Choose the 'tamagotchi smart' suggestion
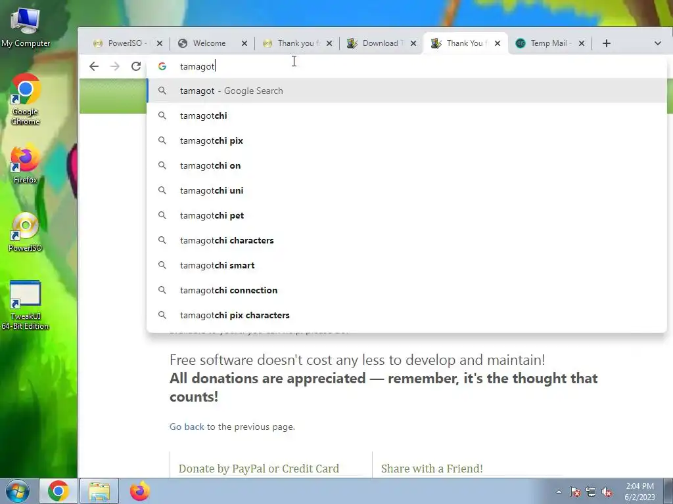This screenshot has height=504, width=673. [x=407, y=265]
